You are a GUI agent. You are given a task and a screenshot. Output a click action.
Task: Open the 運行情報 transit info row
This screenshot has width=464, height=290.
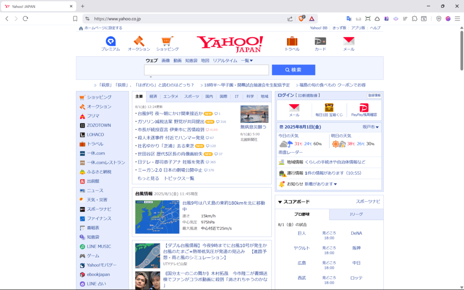pos(329,173)
